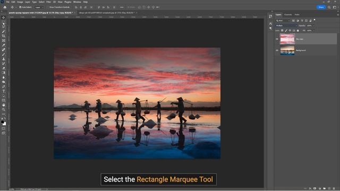Create a new group folder
The width and height of the screenshot is (340, 191).
click(x=325, y=189)
